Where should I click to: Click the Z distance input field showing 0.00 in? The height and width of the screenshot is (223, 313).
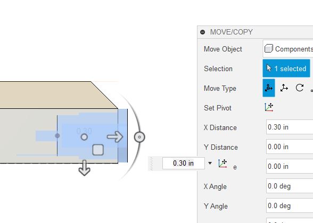click(x=290, y=166)
